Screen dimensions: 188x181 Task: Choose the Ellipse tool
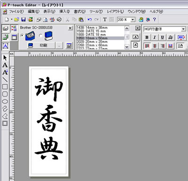5,101
